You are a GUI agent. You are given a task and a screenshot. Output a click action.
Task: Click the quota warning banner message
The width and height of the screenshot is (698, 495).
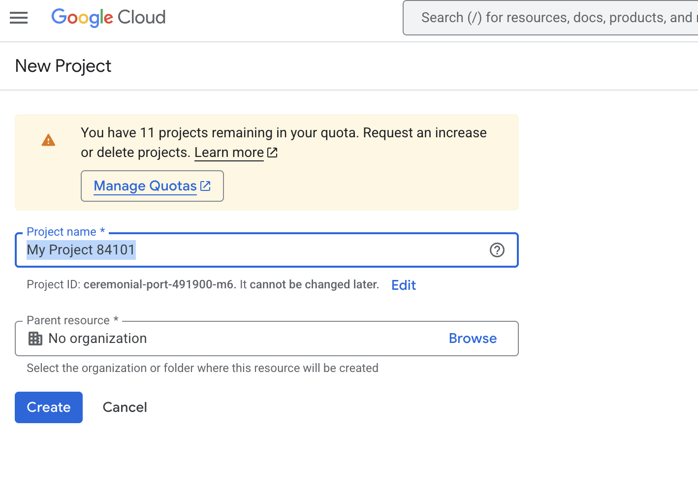[x=283, y=142]
